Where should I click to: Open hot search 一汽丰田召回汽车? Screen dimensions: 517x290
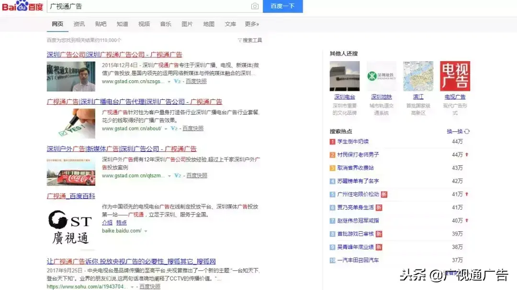(358, 260)
